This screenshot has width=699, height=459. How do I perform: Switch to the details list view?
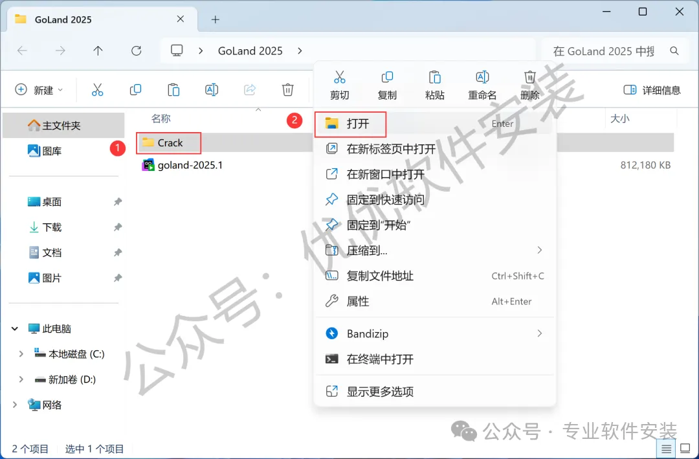[666, 448]
